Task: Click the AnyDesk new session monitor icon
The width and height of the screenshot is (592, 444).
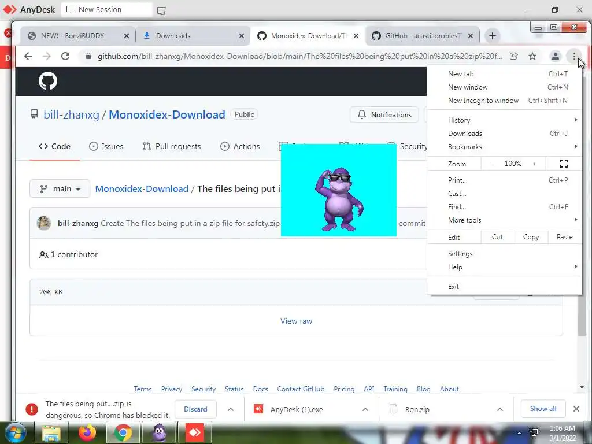Action: pos(162,10)
